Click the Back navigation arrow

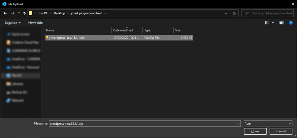point(5,13)
